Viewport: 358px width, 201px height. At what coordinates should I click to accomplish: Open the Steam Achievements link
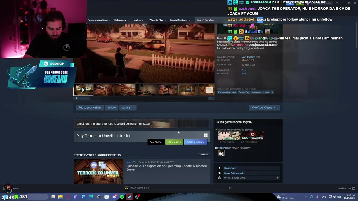[234, 173]
